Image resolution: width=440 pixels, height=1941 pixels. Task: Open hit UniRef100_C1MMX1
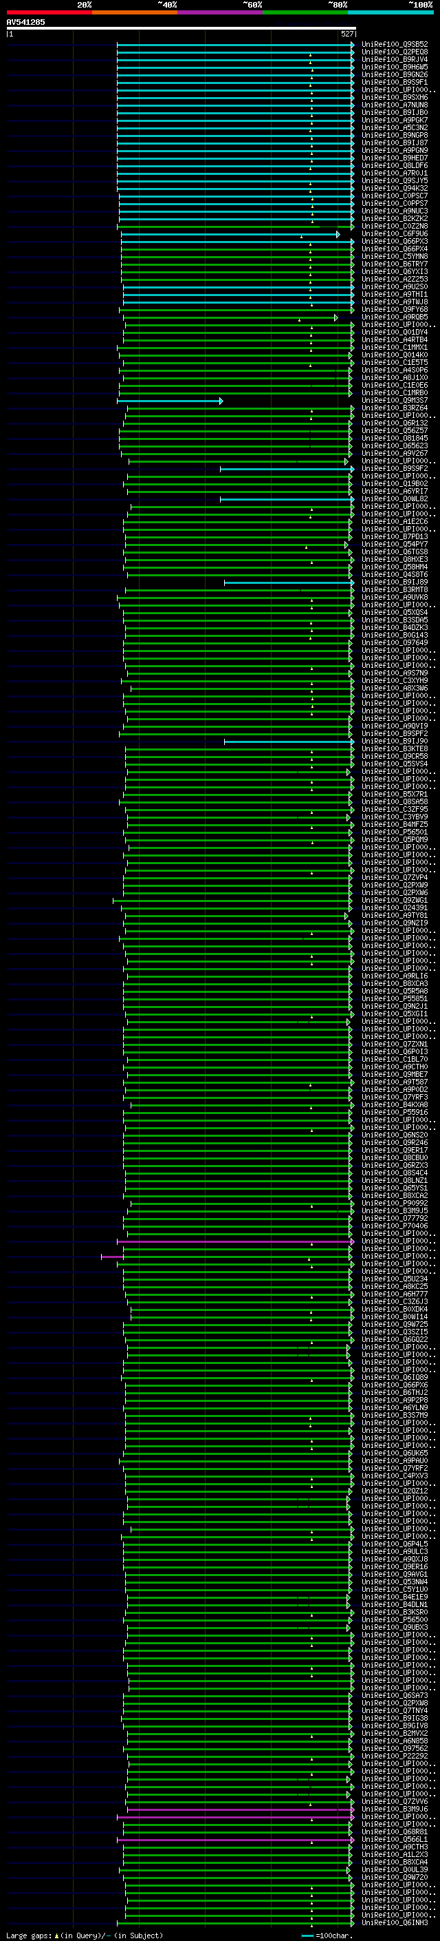[395, 347]
